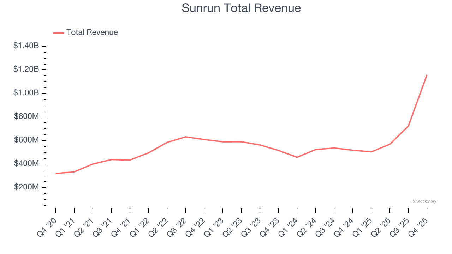The image size is (452, 254).
Task: Toggle highlighting of the Q2 '25 point
Action: point(389,144)
